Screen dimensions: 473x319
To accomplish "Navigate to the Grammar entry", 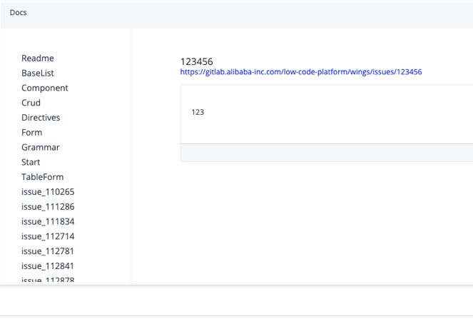I will pyautogui.click(x=41, y=148).
